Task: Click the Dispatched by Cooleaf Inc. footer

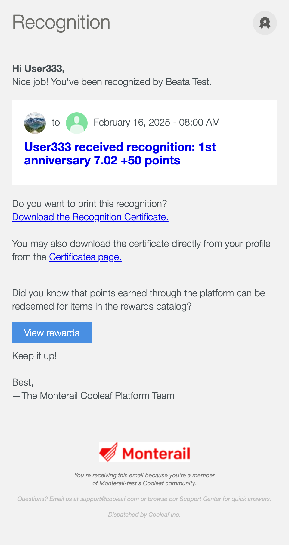Action: [144, 515]
